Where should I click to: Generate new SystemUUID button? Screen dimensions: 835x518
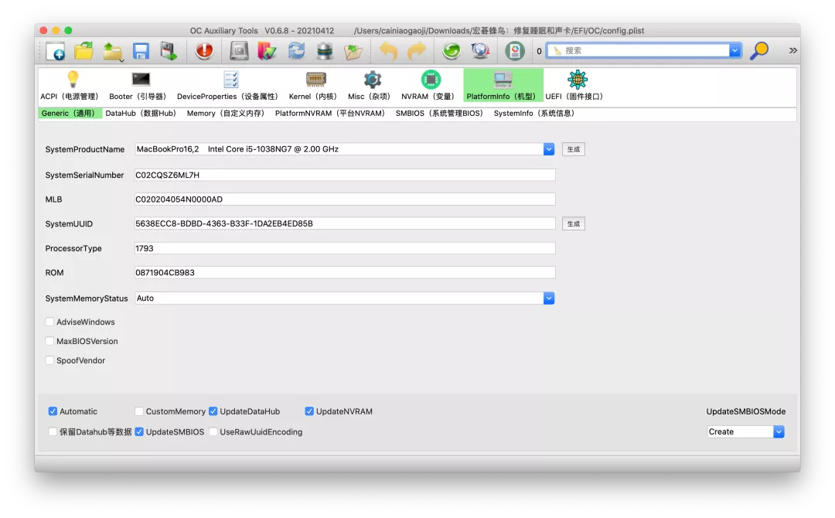pyautogui.click(x=574, y=224)
